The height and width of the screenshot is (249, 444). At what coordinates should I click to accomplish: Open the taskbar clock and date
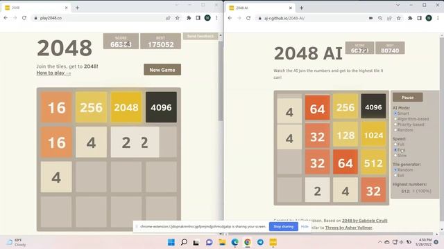click(x=424, y=242)
